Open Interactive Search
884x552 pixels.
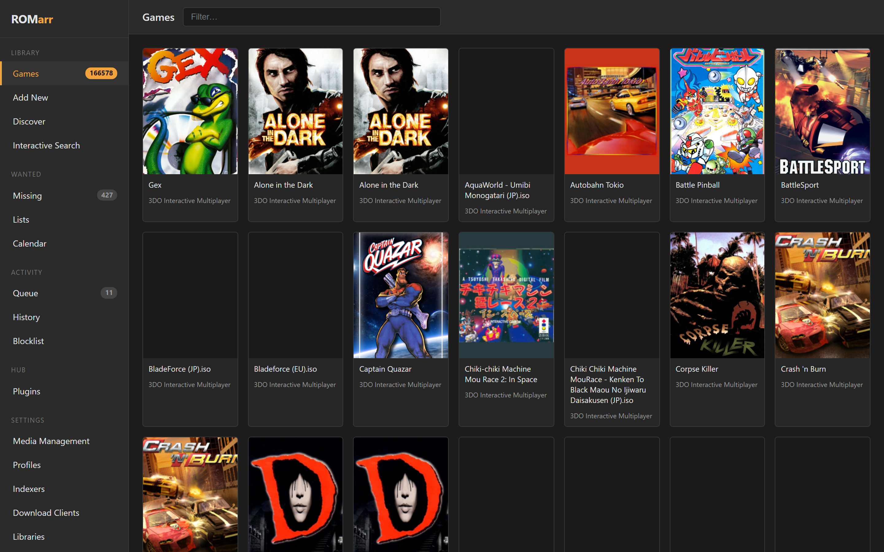[x=64, y=145]
